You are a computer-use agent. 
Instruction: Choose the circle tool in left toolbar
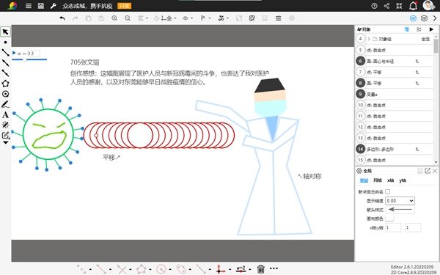pos(5,94)
